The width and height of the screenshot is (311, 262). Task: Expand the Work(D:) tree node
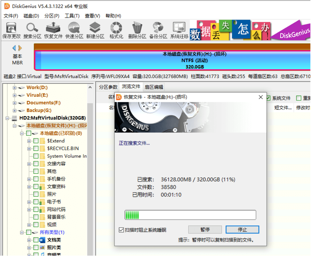coord(14,88)
